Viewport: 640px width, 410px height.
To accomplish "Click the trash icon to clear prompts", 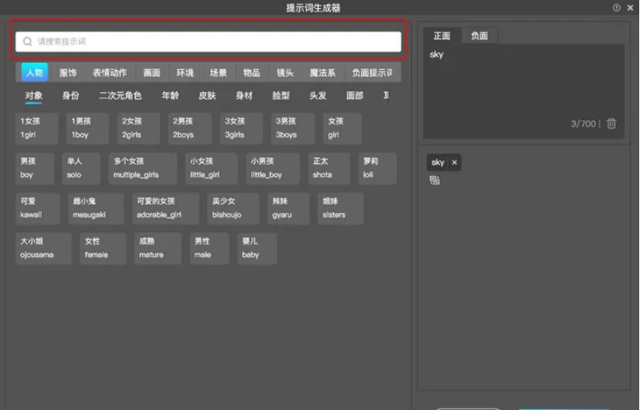I will pos(611,123).
